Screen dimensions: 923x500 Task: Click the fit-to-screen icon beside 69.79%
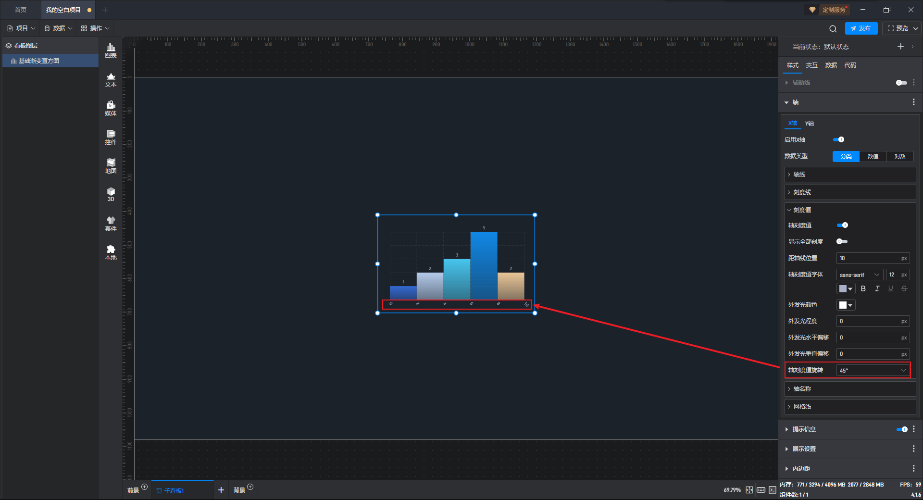749,490
